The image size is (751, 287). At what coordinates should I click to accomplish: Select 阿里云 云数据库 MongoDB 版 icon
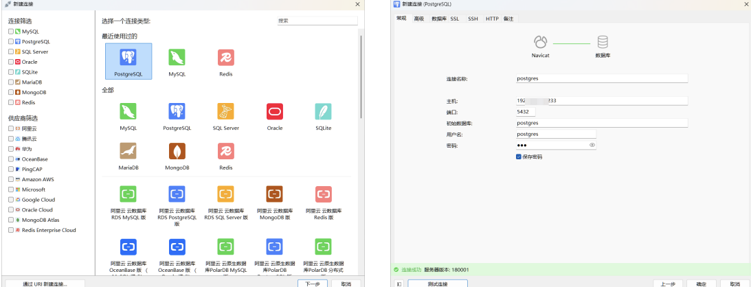(x=274, y=194)
